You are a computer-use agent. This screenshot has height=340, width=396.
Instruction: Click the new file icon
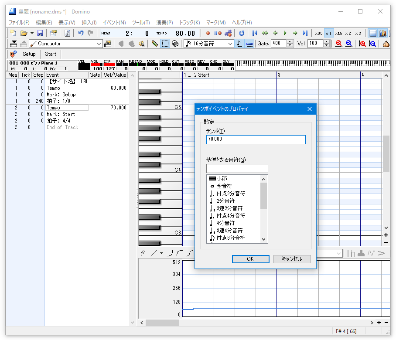(x=13, y=33)
